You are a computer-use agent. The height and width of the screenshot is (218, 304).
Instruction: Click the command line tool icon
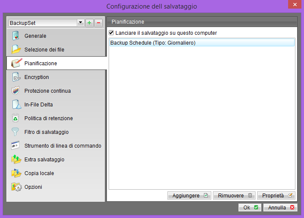[15, 145]
